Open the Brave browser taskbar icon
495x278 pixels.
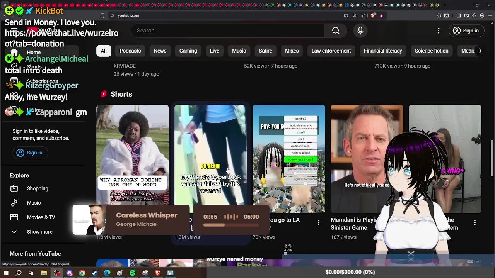[158, 273]
